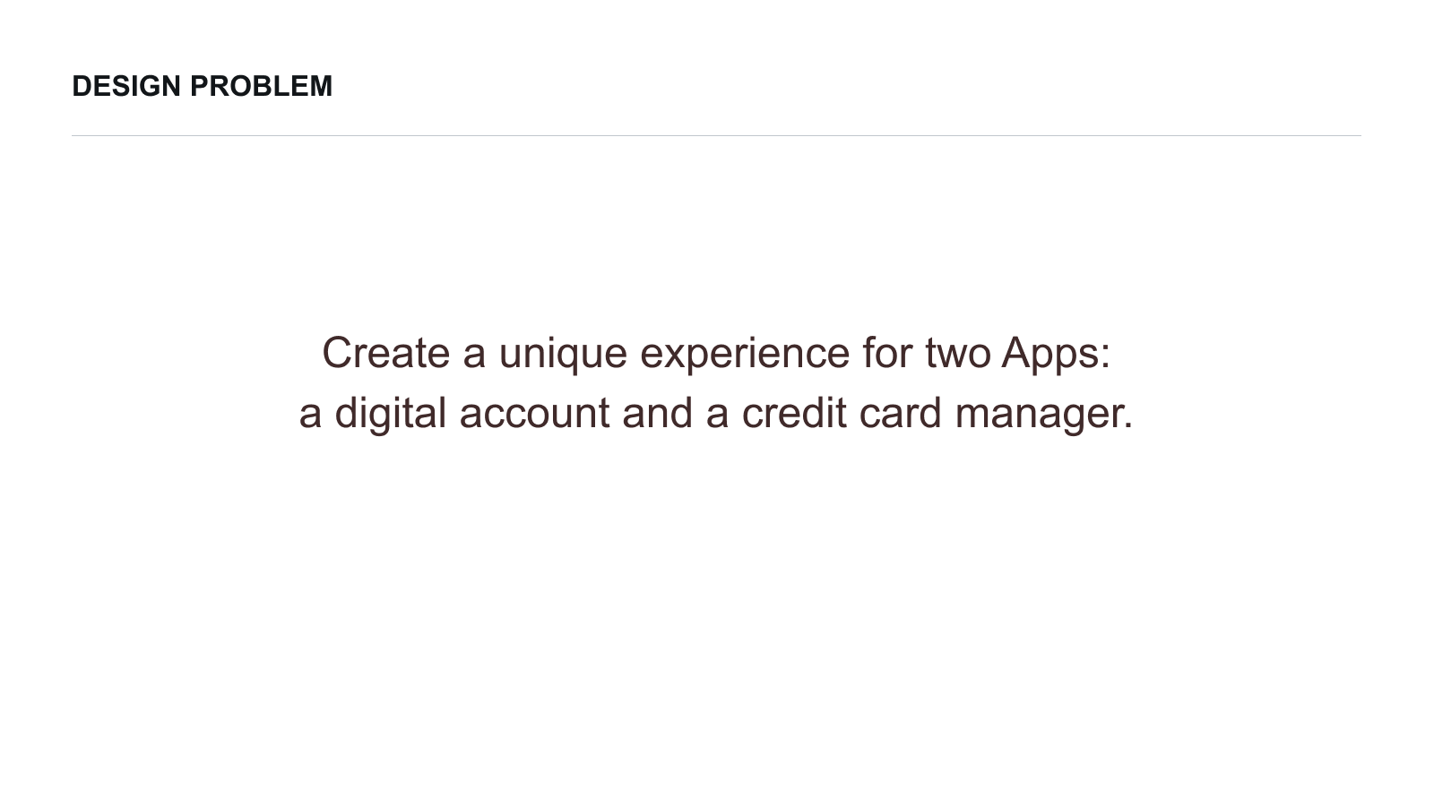
Task: Place the cursor on the word "account"
Action: pyautogui.click(x=534, y=414)
